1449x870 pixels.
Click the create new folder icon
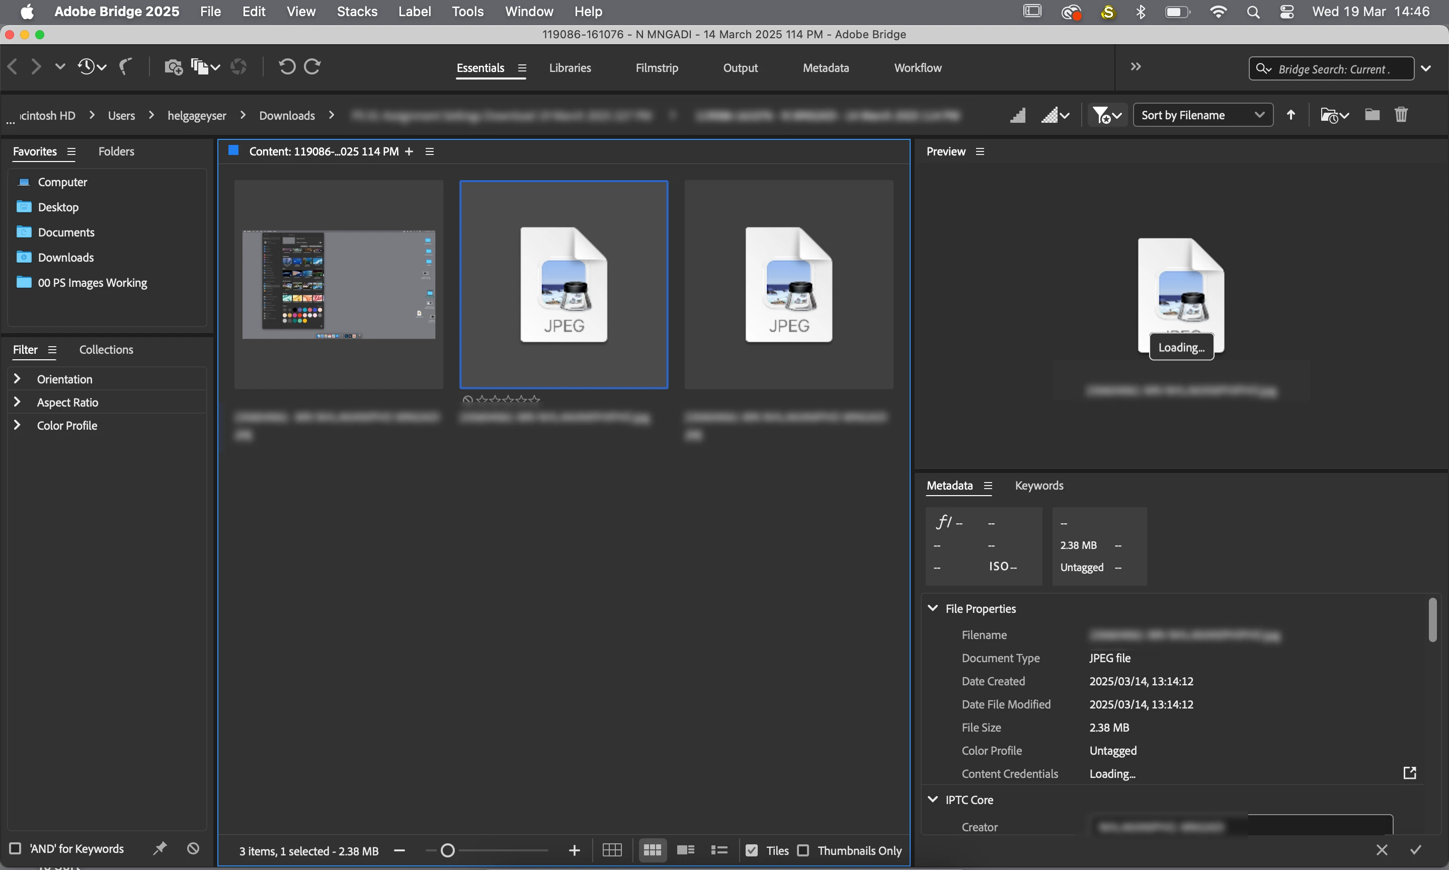(1372, 115)
